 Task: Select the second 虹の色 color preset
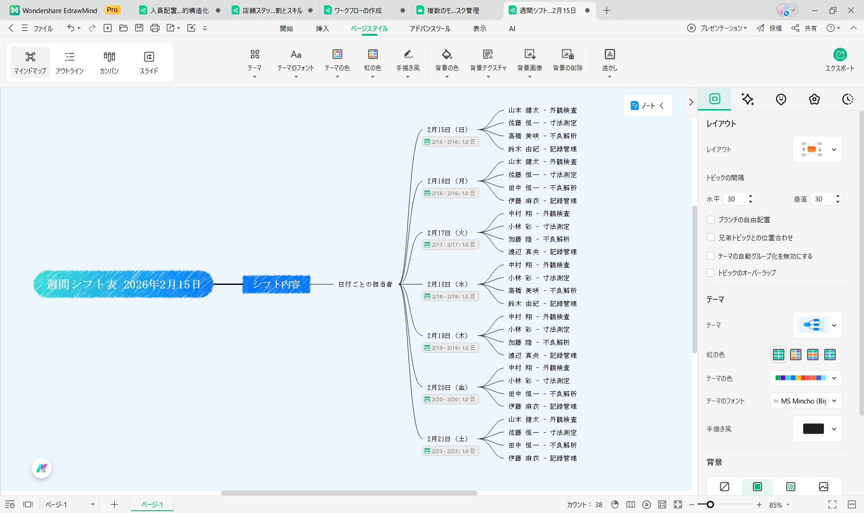[796, 355]
